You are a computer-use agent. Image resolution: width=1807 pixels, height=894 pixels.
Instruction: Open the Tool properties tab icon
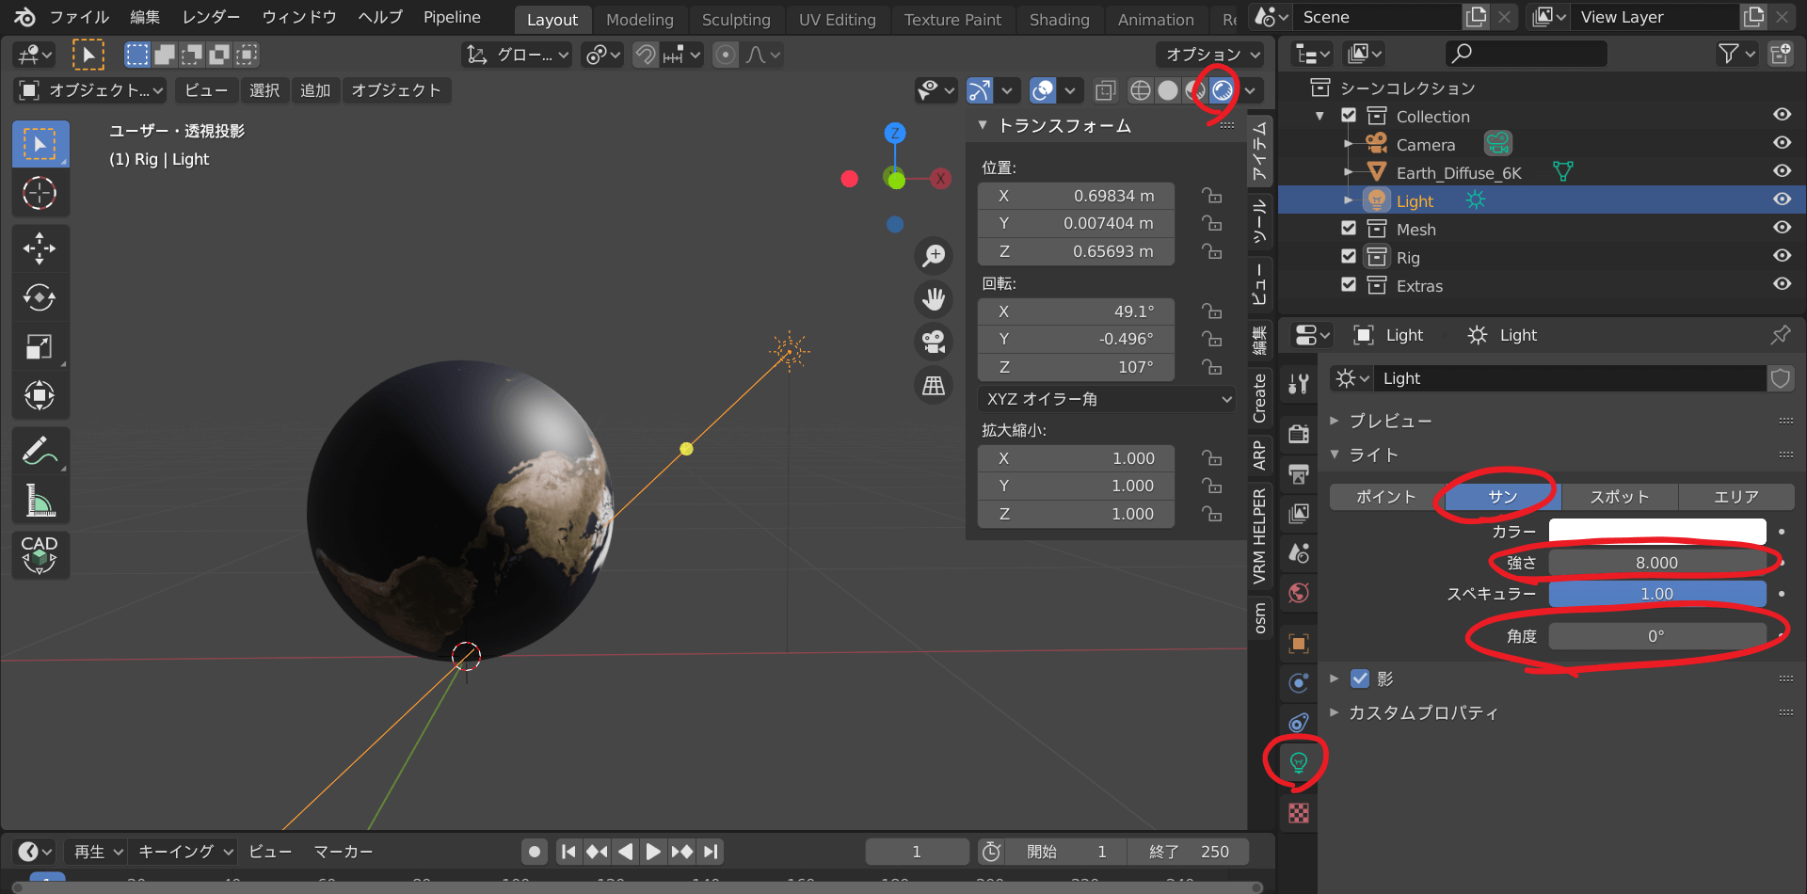pyautogui.click(x=1299, y=383)
